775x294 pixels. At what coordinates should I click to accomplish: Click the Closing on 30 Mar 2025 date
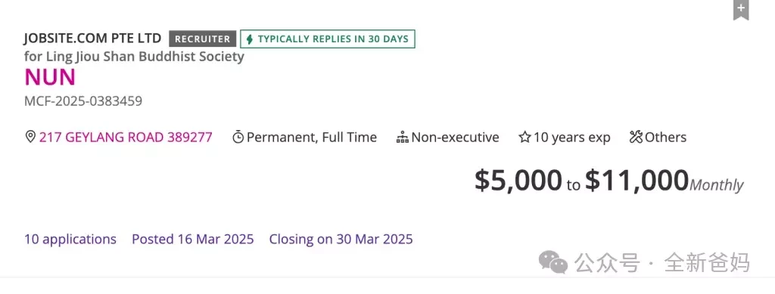pyautogui.click(x=341, y=240)
